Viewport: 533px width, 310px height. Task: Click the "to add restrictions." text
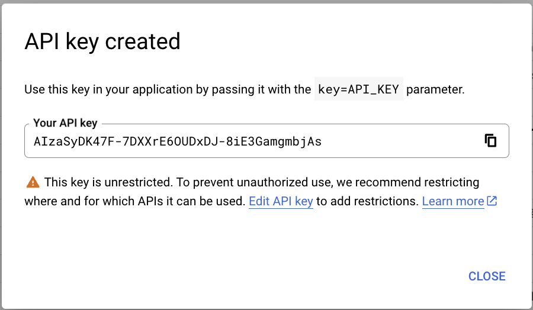367,201
